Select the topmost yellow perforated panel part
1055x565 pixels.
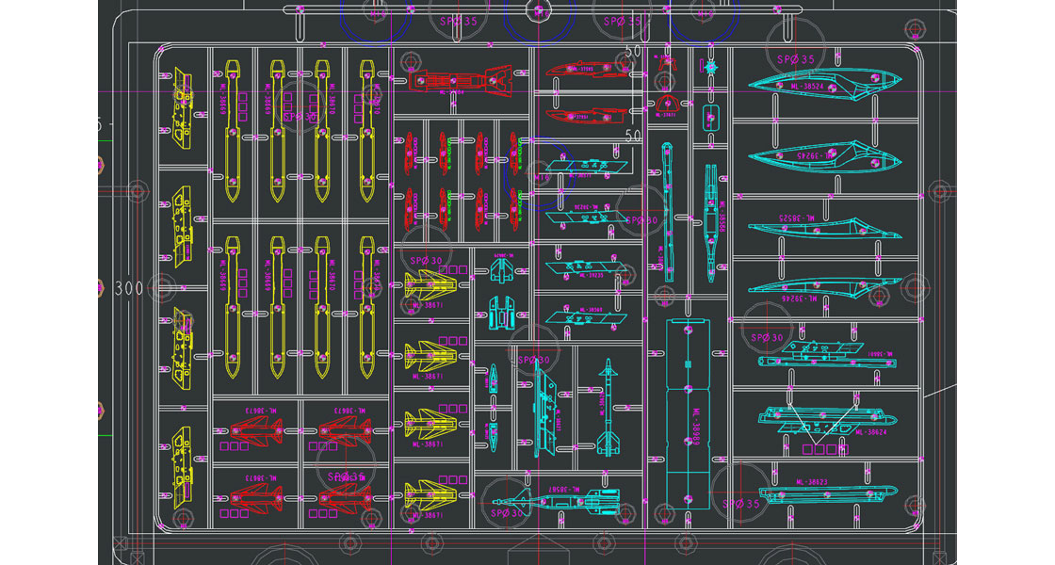[x=182, y=105]
